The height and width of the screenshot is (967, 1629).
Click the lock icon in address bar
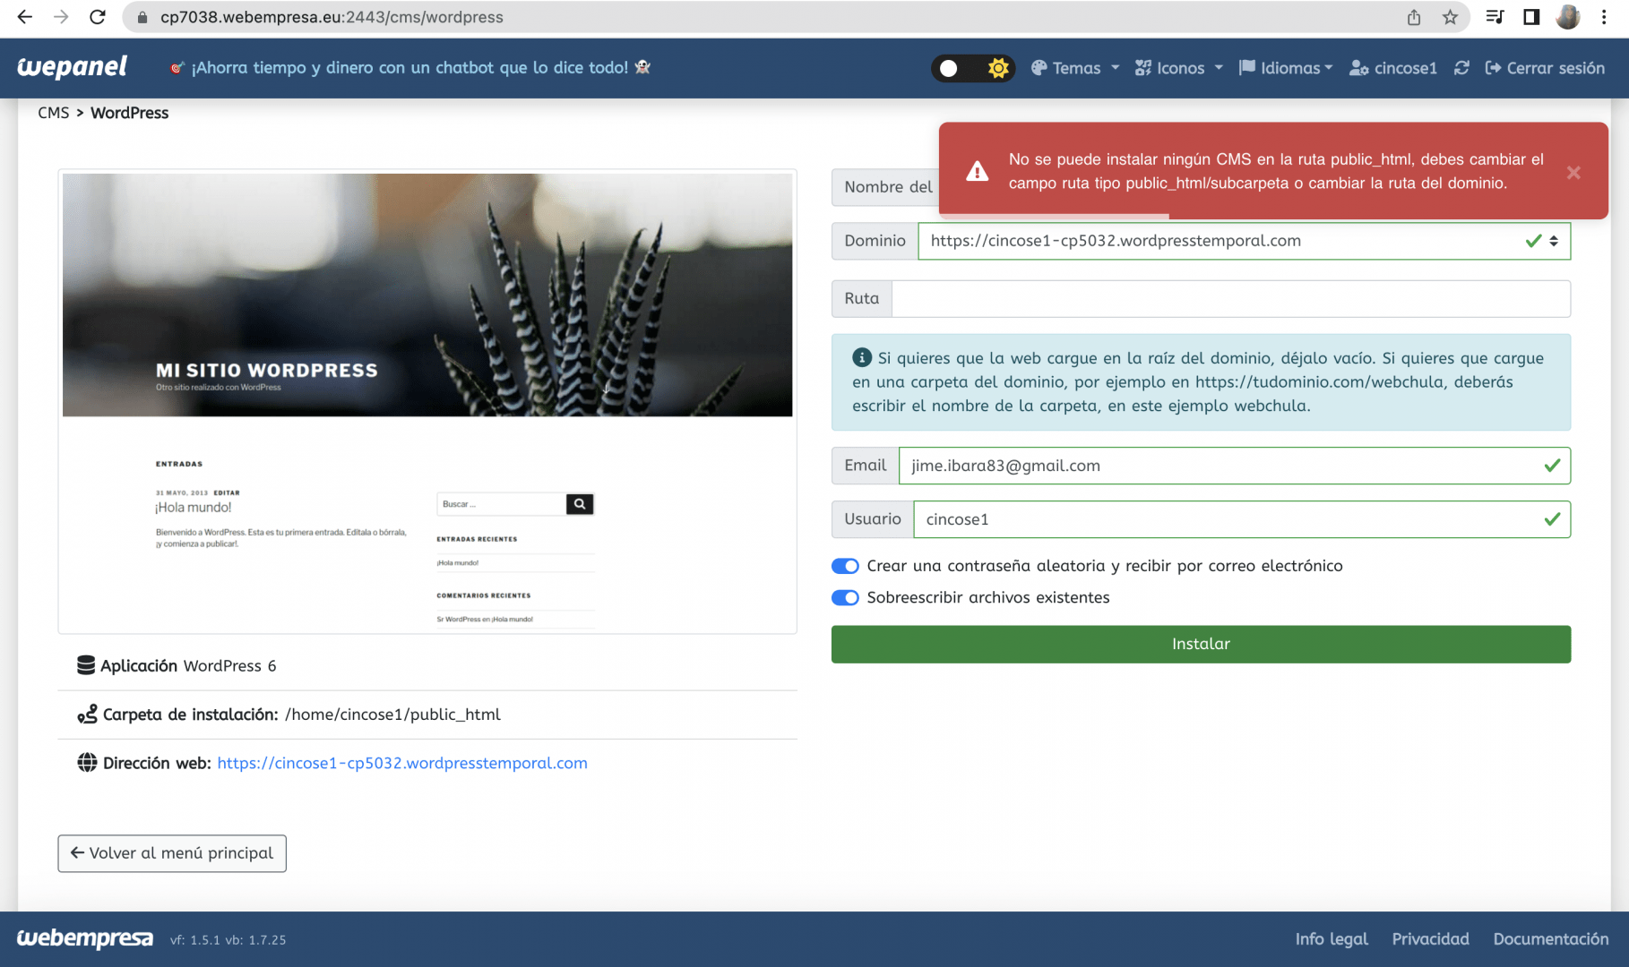click(x=142, y=17)
